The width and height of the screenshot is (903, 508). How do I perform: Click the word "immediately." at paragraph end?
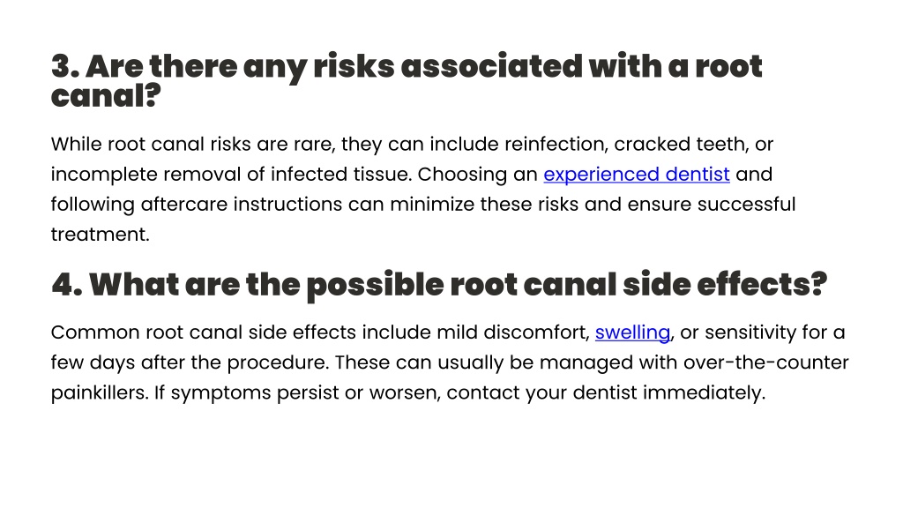pos(704,392)
